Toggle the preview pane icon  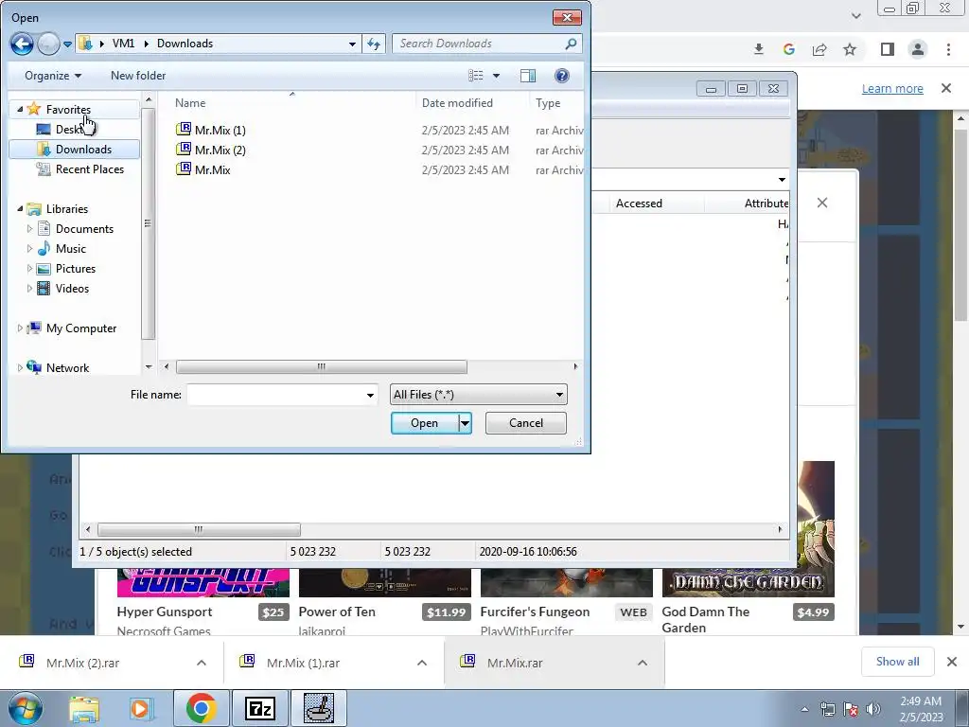click(528, 76)
